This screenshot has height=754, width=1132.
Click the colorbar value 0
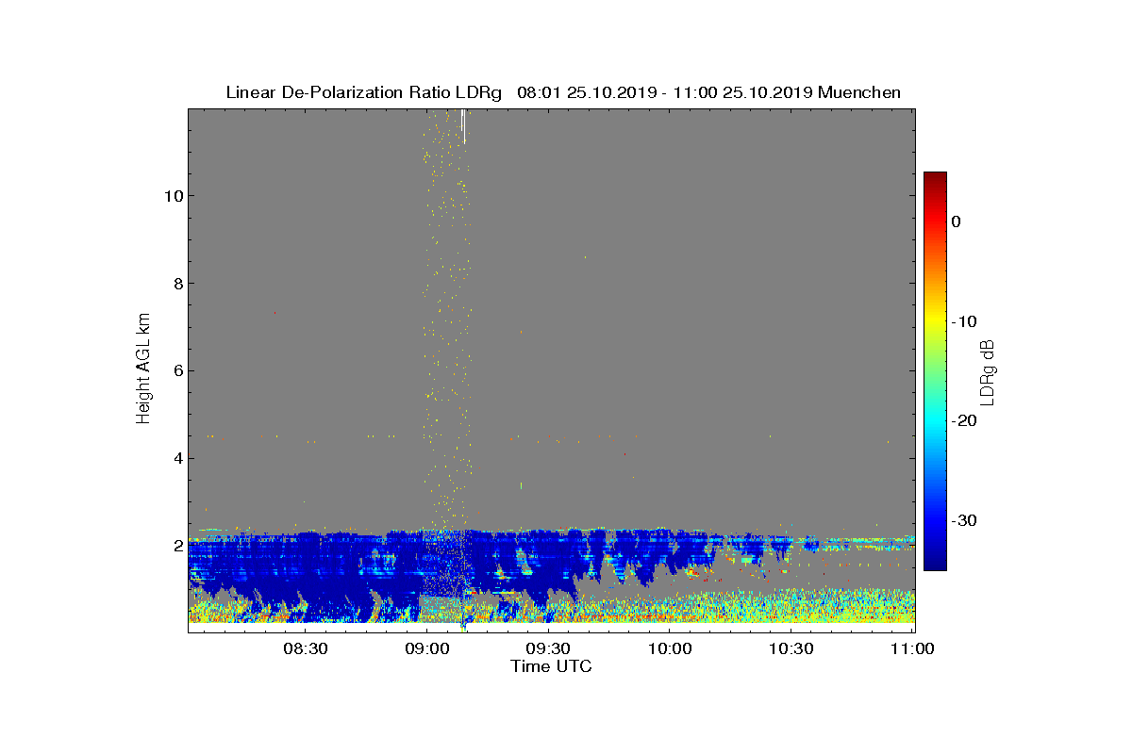click(957, 221)
